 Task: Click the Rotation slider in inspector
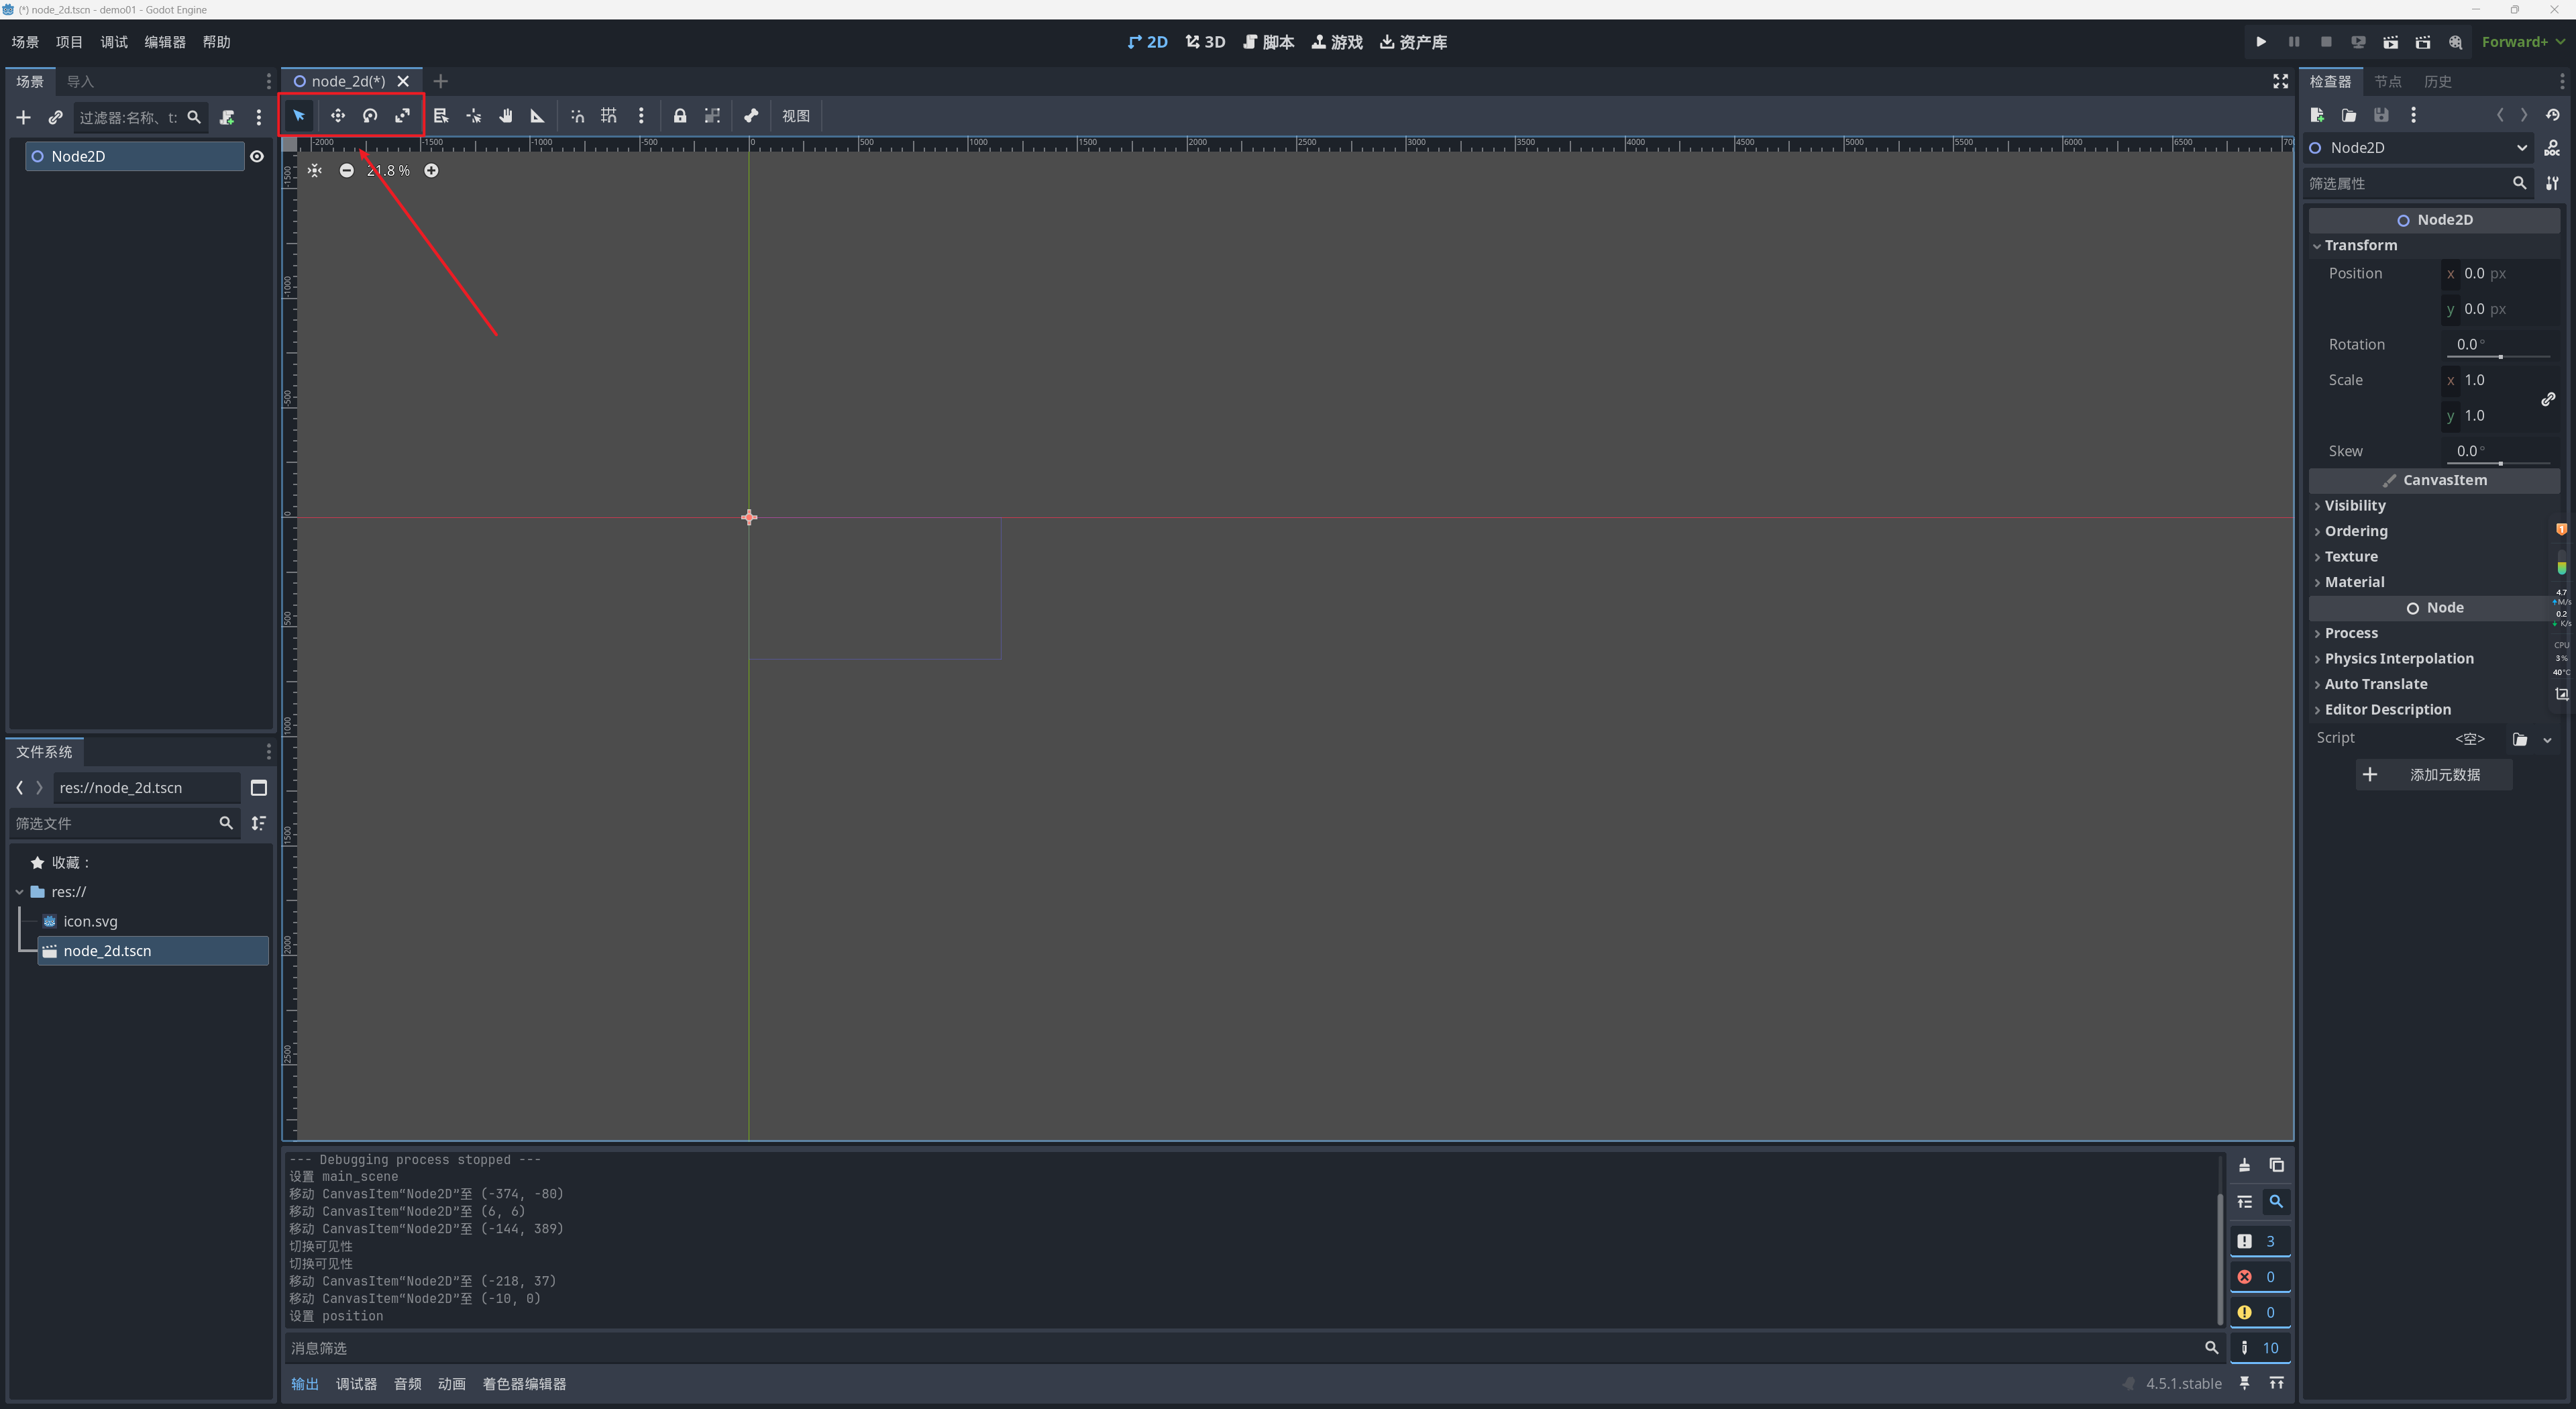click(x=2499, y=356)
